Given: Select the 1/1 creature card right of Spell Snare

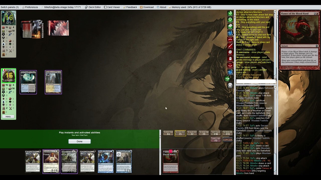Looking at the screenshot, I should [x=124, y=161].
